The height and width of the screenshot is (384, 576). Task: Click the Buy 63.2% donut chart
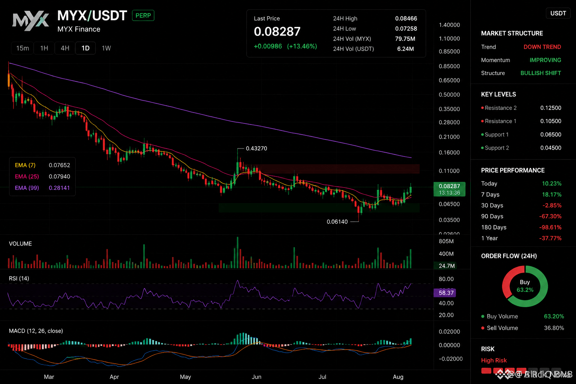coord(525,286)
